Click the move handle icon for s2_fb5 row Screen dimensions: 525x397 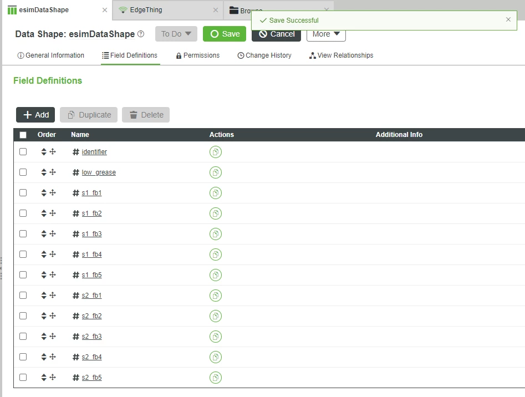(x=53, y=377)
